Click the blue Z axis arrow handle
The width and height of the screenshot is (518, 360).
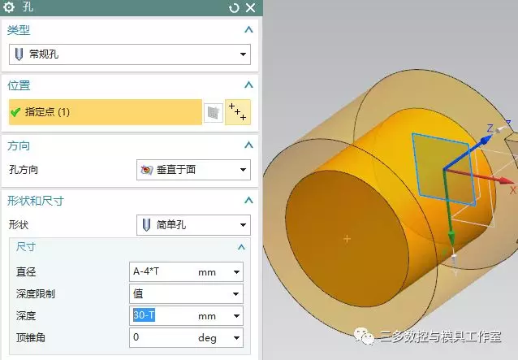486,140
